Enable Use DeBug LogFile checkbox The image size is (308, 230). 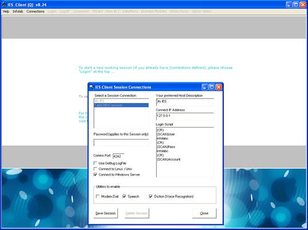point(95,163)
